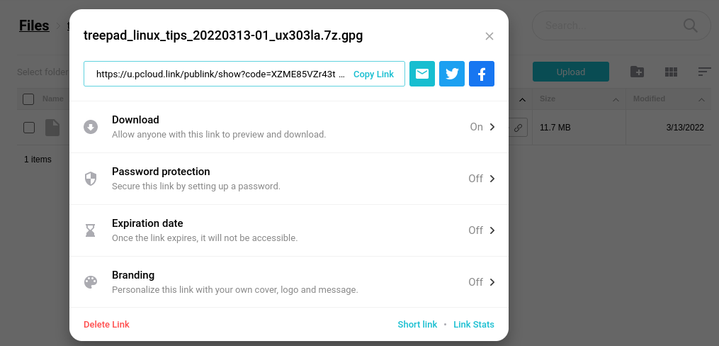Expand Password protection settings

[289, 179]
